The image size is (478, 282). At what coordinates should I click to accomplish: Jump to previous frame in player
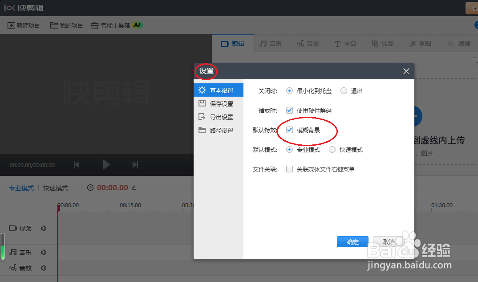coord(77,165)
